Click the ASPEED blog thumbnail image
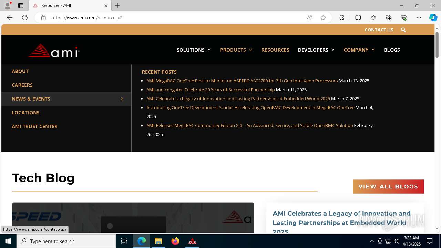441x248 pixels. (133, 218)
